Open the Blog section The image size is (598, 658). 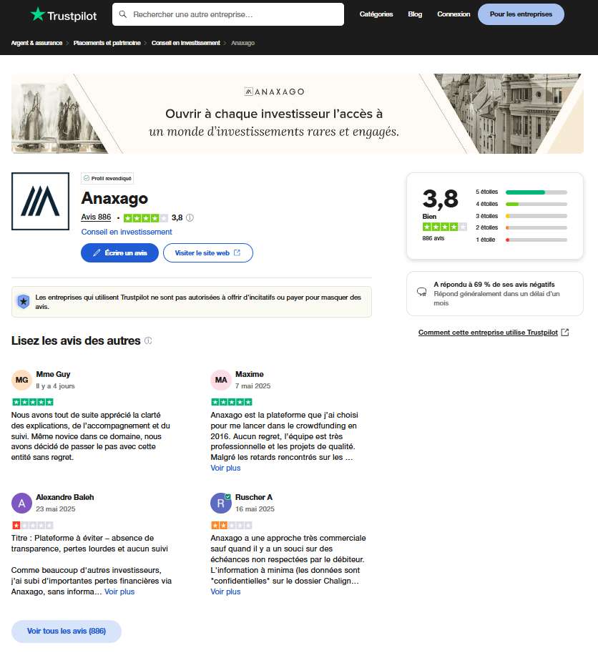coord(415,14)
